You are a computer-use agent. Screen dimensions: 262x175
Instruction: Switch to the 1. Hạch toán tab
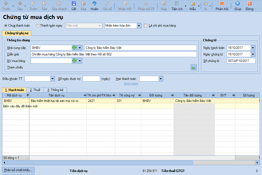[x=14, y=90]
